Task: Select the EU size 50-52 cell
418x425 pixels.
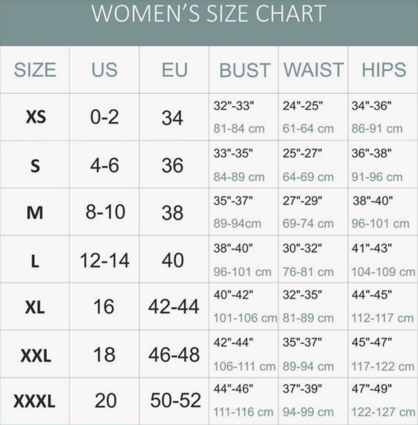Action: (175, 400)
